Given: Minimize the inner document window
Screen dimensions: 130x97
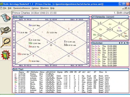Looking at the screenshot, I should coord(123,8).
